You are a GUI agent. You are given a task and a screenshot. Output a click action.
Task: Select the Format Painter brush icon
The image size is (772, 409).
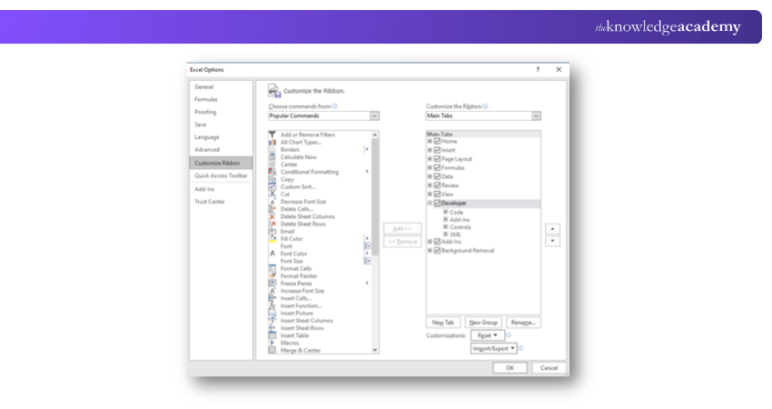[x=272, y=276]
